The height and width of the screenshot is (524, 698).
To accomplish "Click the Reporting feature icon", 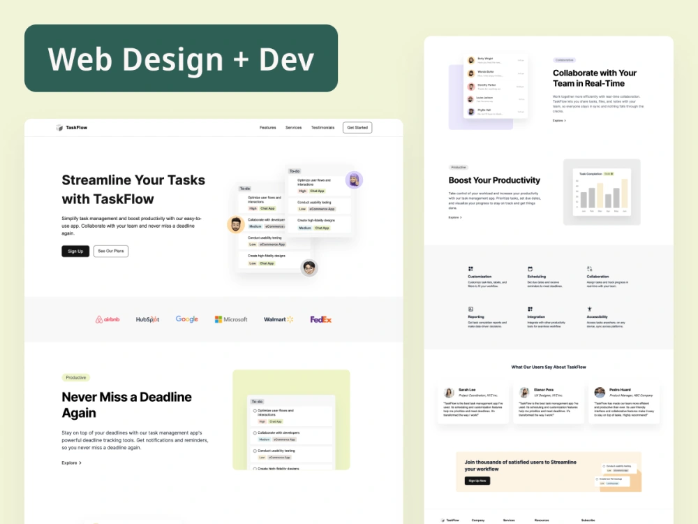I will (470, 309).
